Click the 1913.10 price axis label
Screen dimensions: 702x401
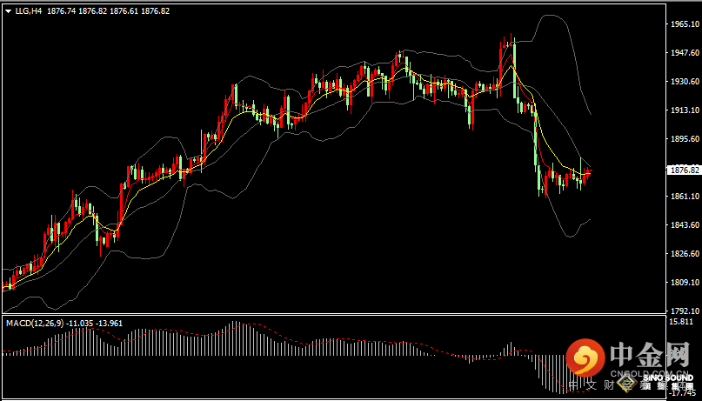pyautogui.click(x=685, y=110)
